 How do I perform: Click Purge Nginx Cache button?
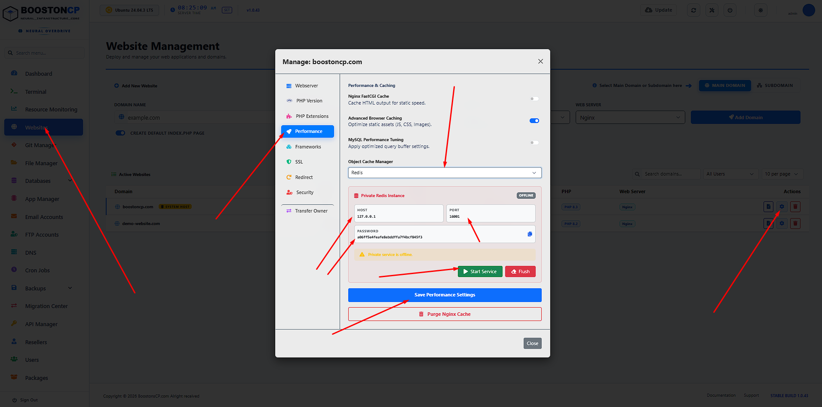445,314
